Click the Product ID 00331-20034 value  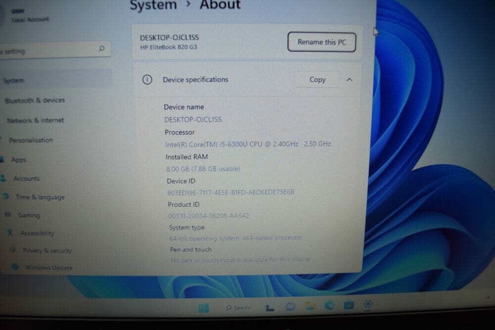208,216
